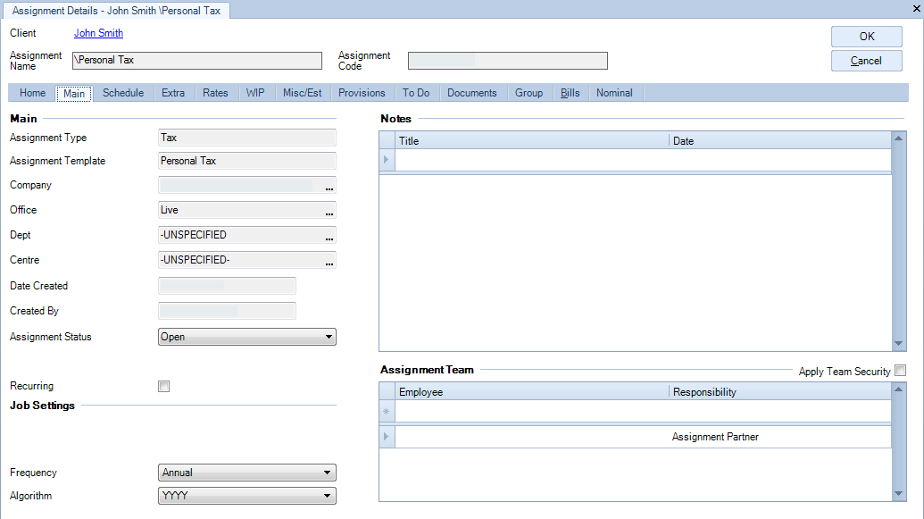The width and height of the screenshot is (924, 519).
Task: Click the Assignment Team scrollbar down arrow
Action: pyautogui.click(x=899, y=494)
